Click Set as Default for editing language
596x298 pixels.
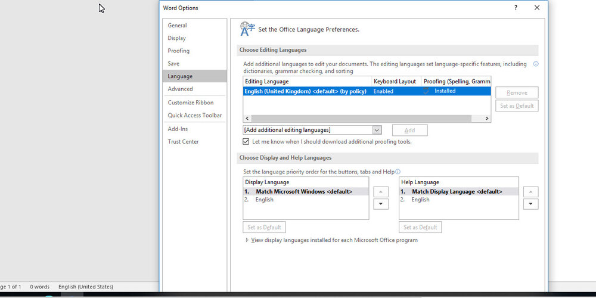pyautogui.click(x=517, y=106)
